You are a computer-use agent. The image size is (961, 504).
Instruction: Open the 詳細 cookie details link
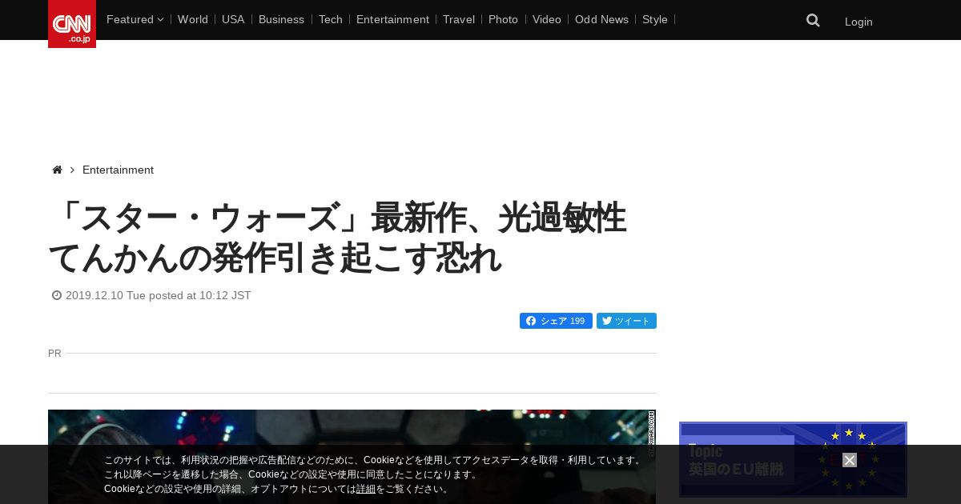(366, 489)
